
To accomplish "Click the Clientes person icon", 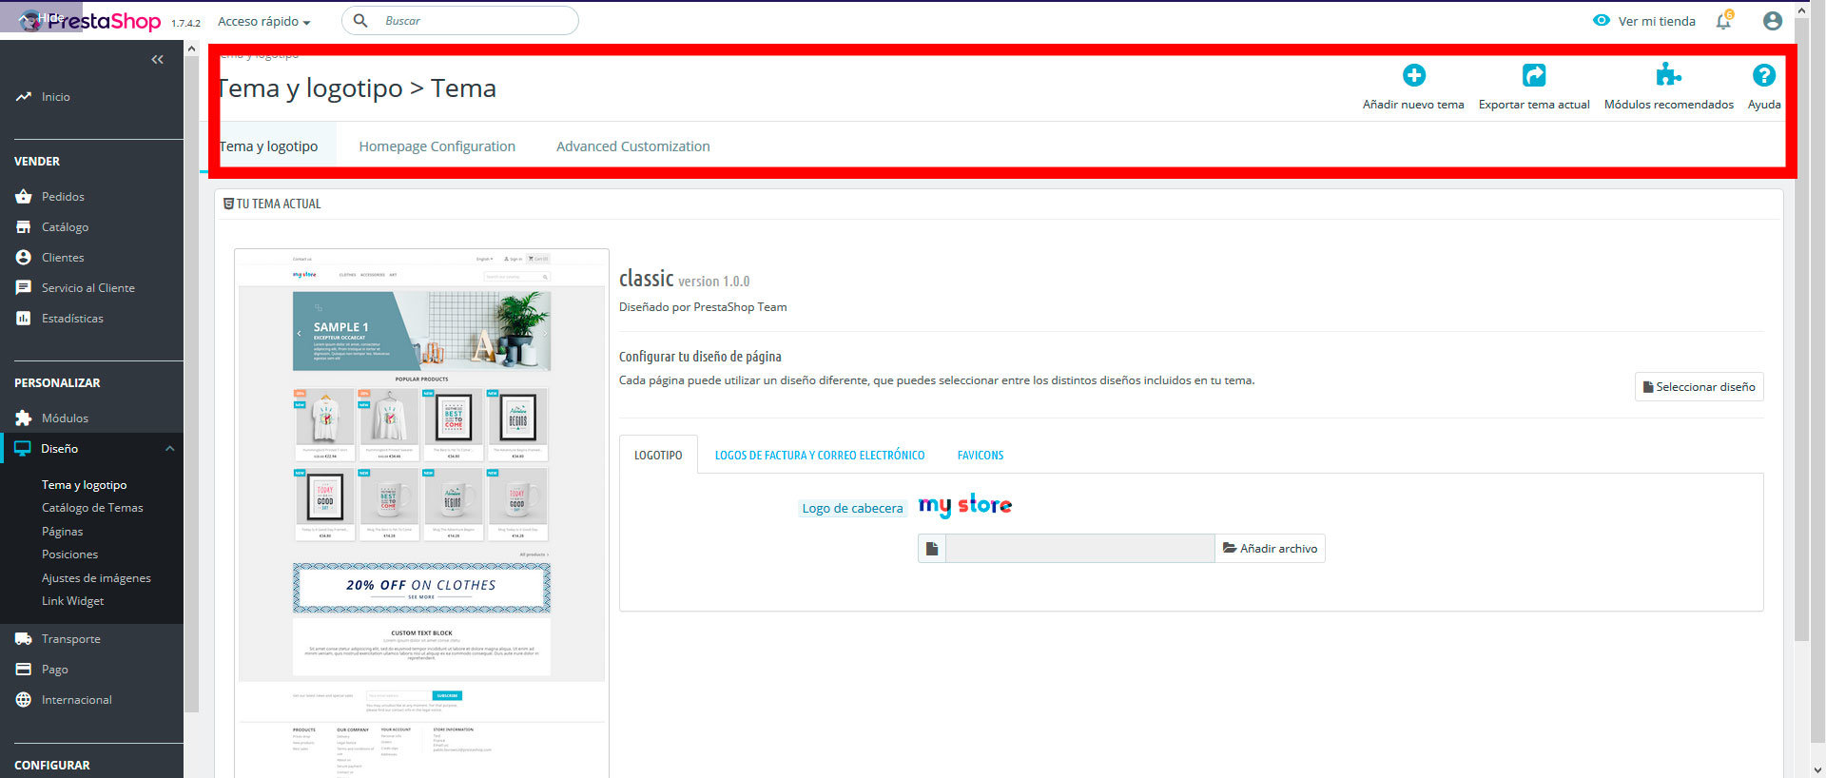I will pos(24,258).
